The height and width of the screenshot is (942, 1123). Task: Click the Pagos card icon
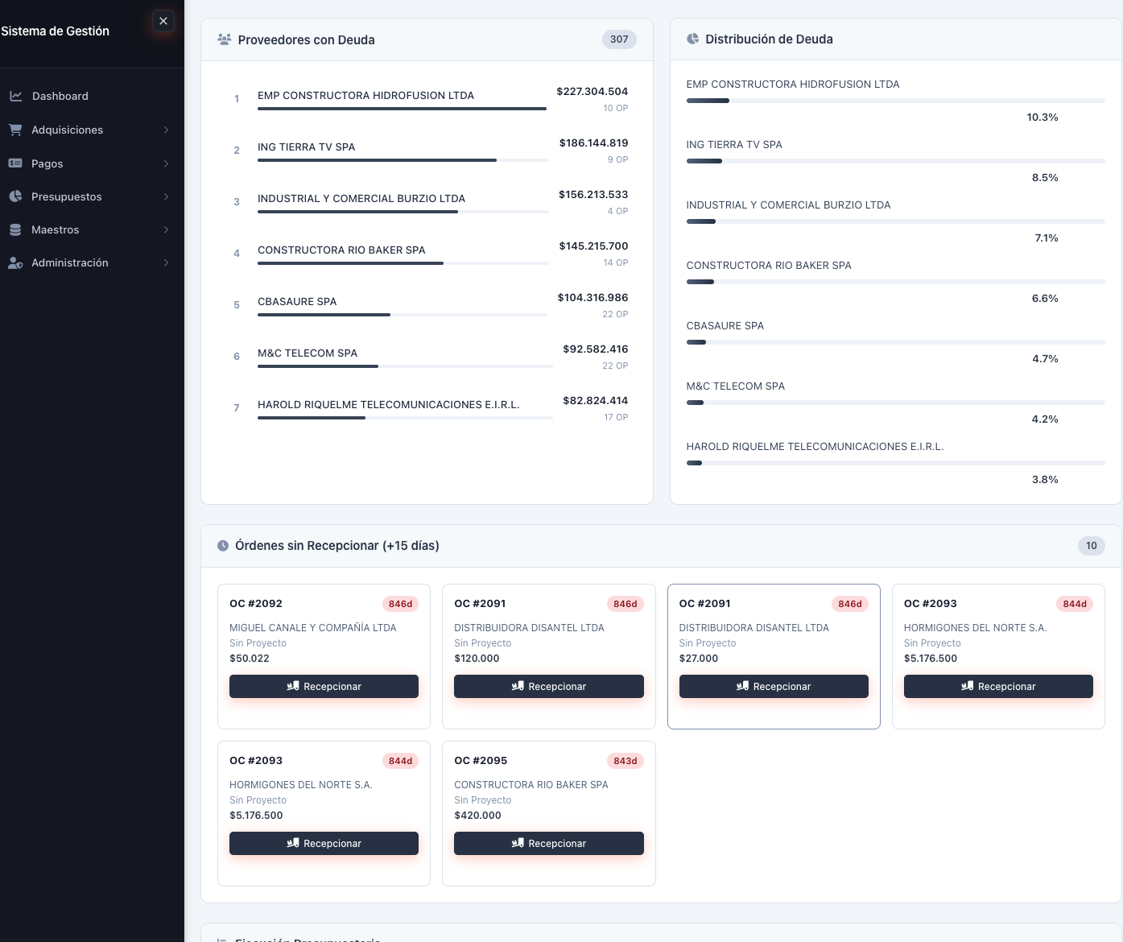15,163
